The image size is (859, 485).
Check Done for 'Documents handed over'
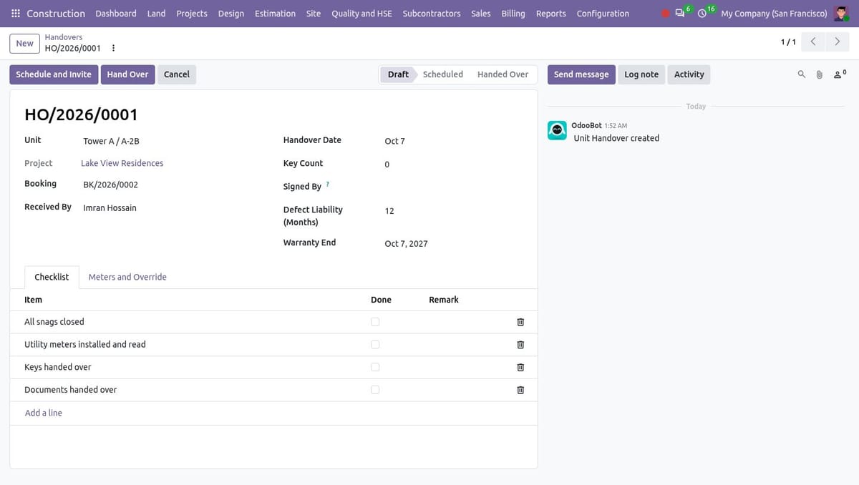(375, 390)
